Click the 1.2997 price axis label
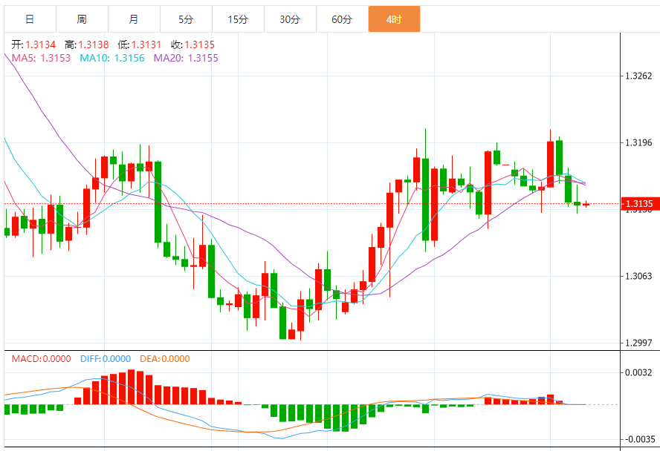The width and height of the screenshot is (660, 451). [x=639, y=343]
